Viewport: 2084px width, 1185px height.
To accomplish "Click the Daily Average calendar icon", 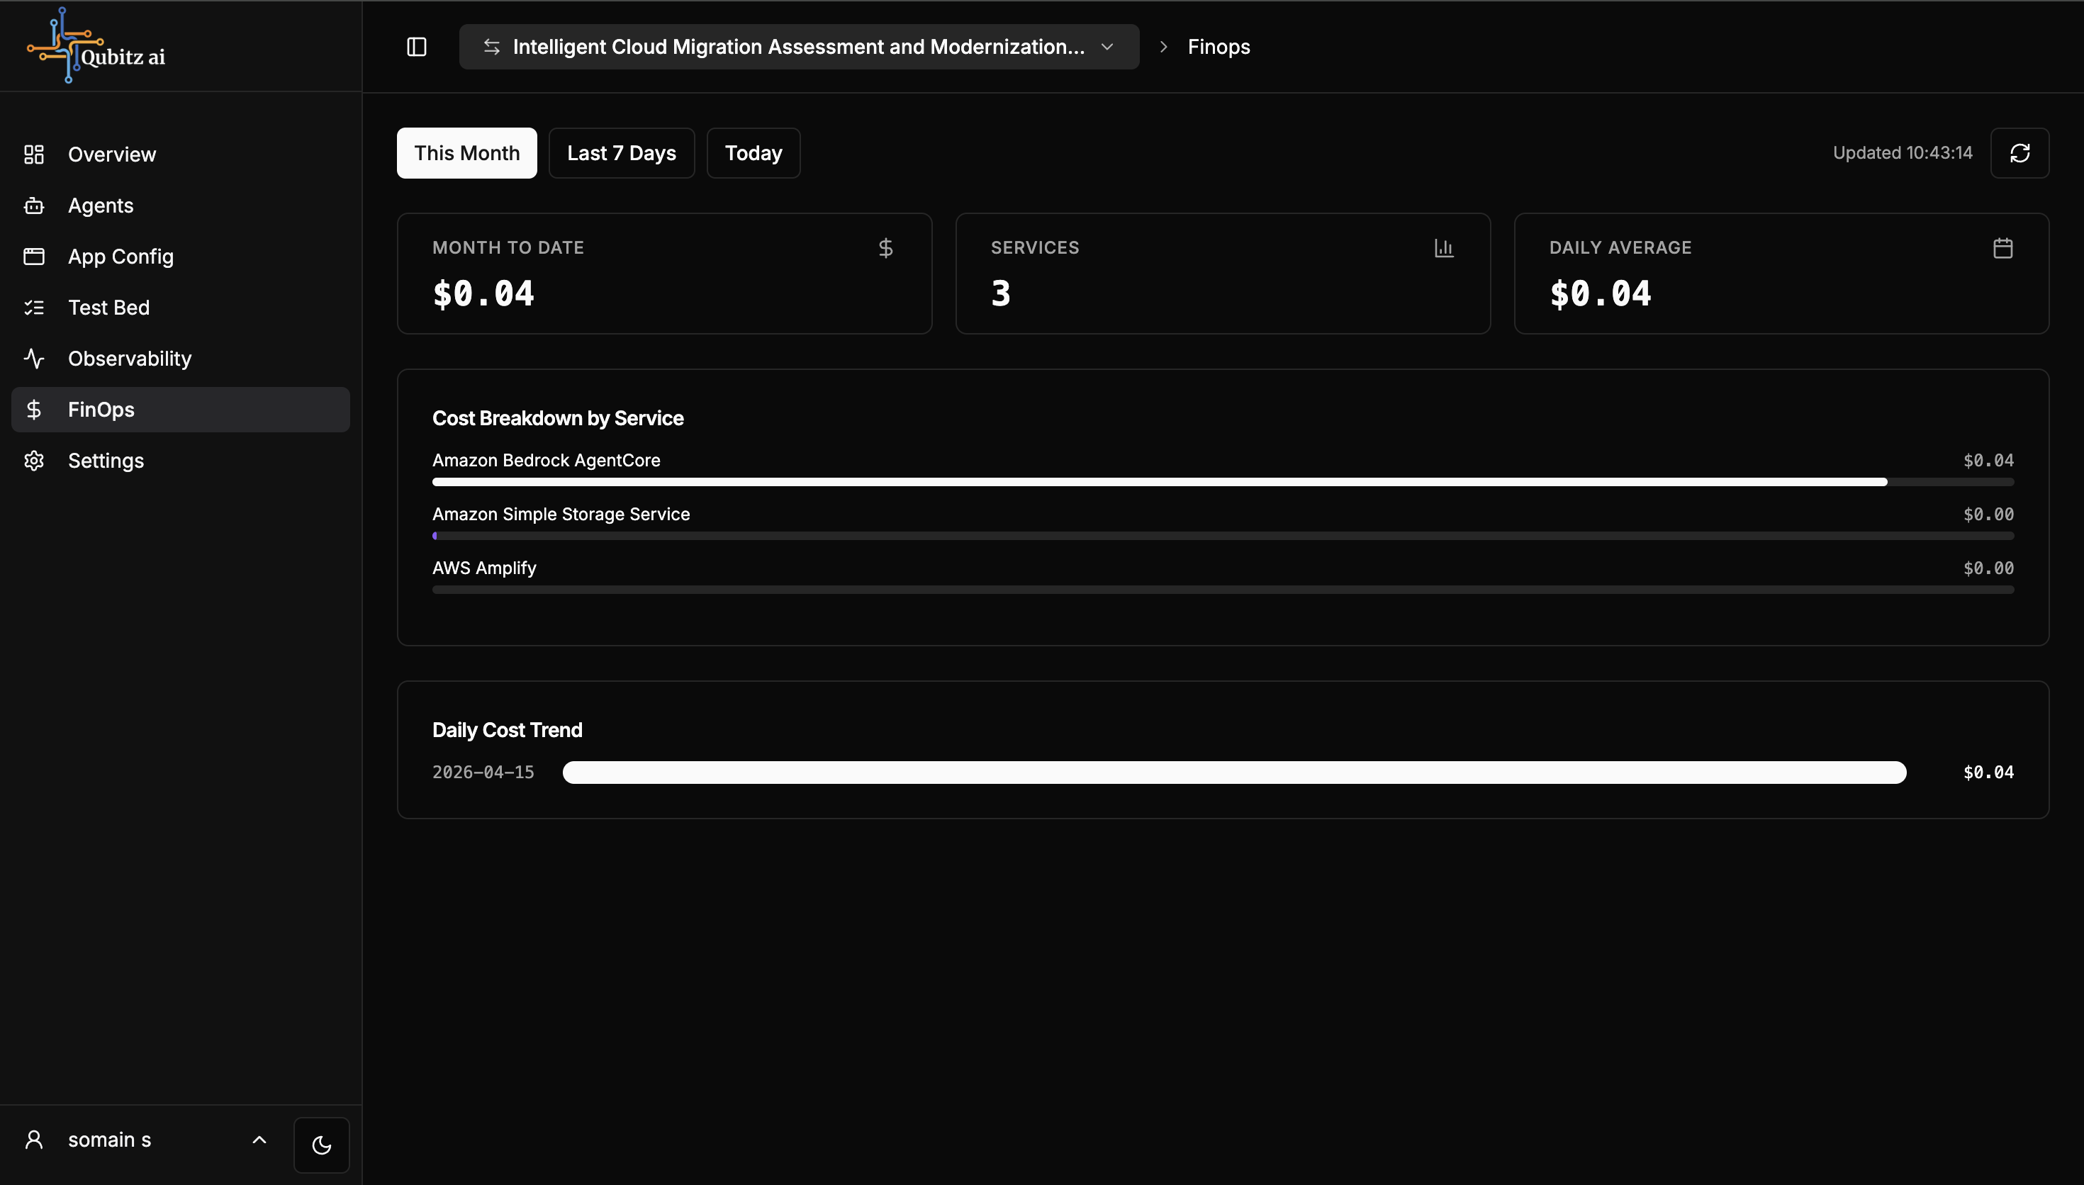I will tap(2002, 248).
